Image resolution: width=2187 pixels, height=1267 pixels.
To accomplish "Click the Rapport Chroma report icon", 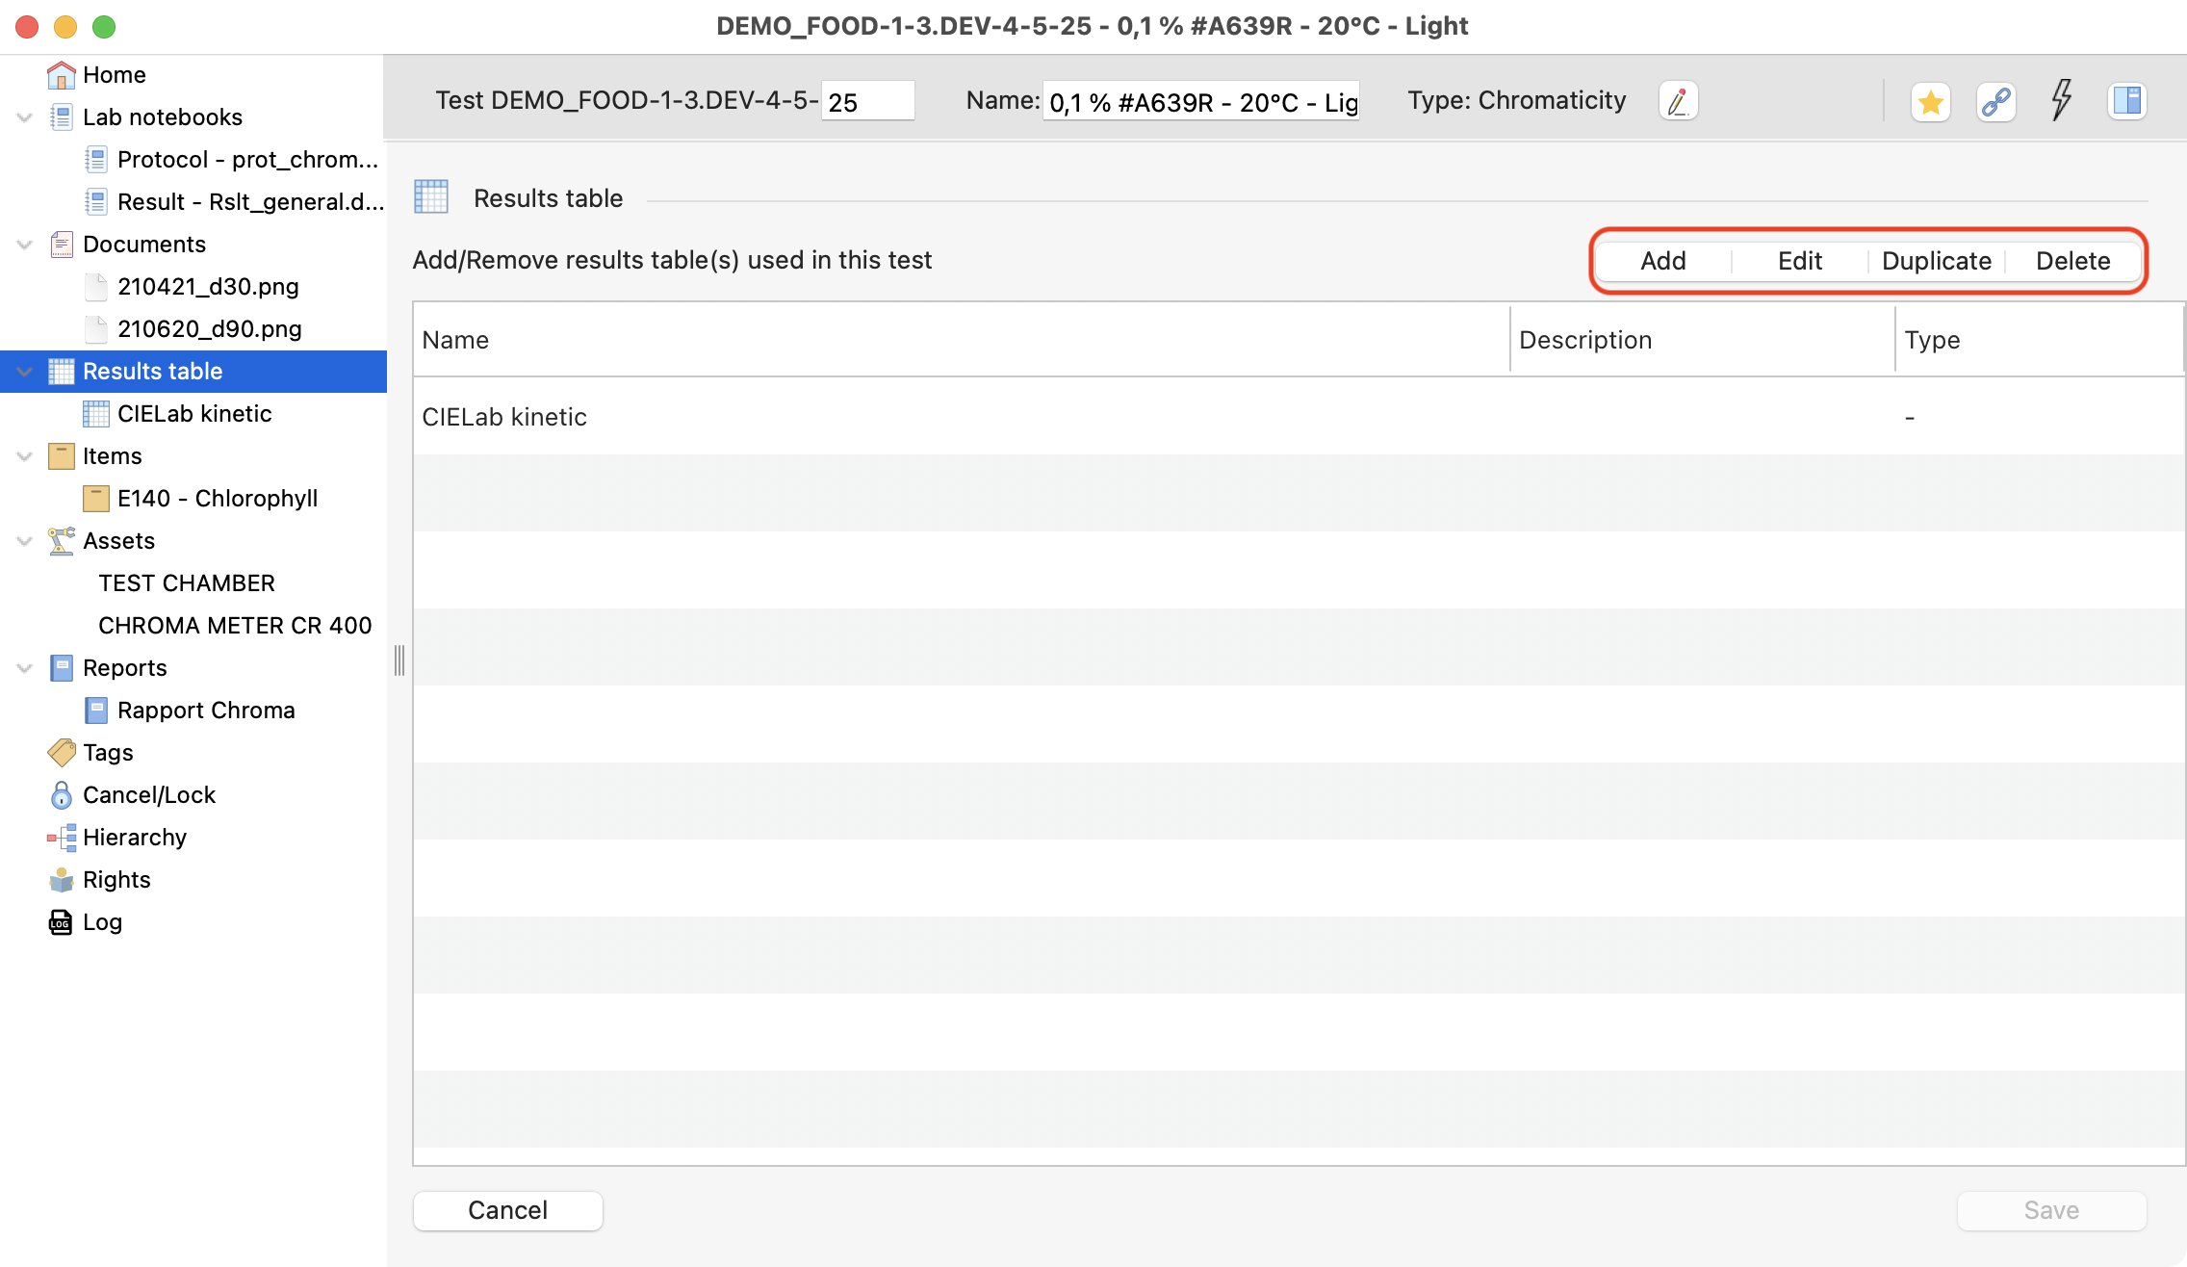I will coord(95,711).
